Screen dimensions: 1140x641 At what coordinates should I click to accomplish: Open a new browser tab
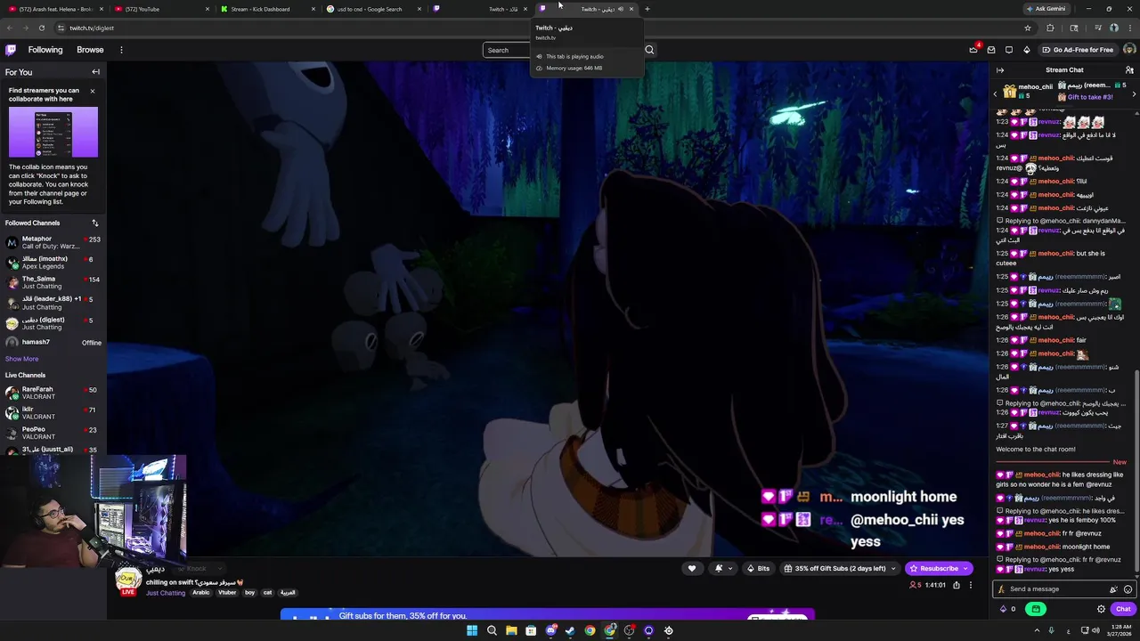click(647, 9)
